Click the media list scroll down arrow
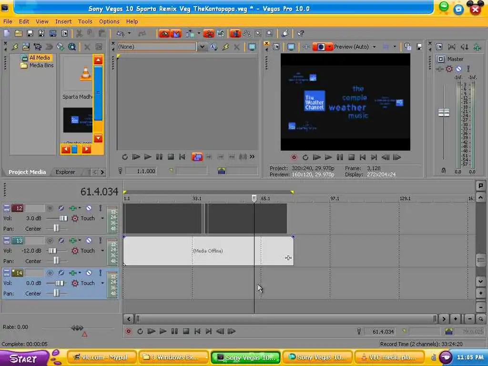 98,138
